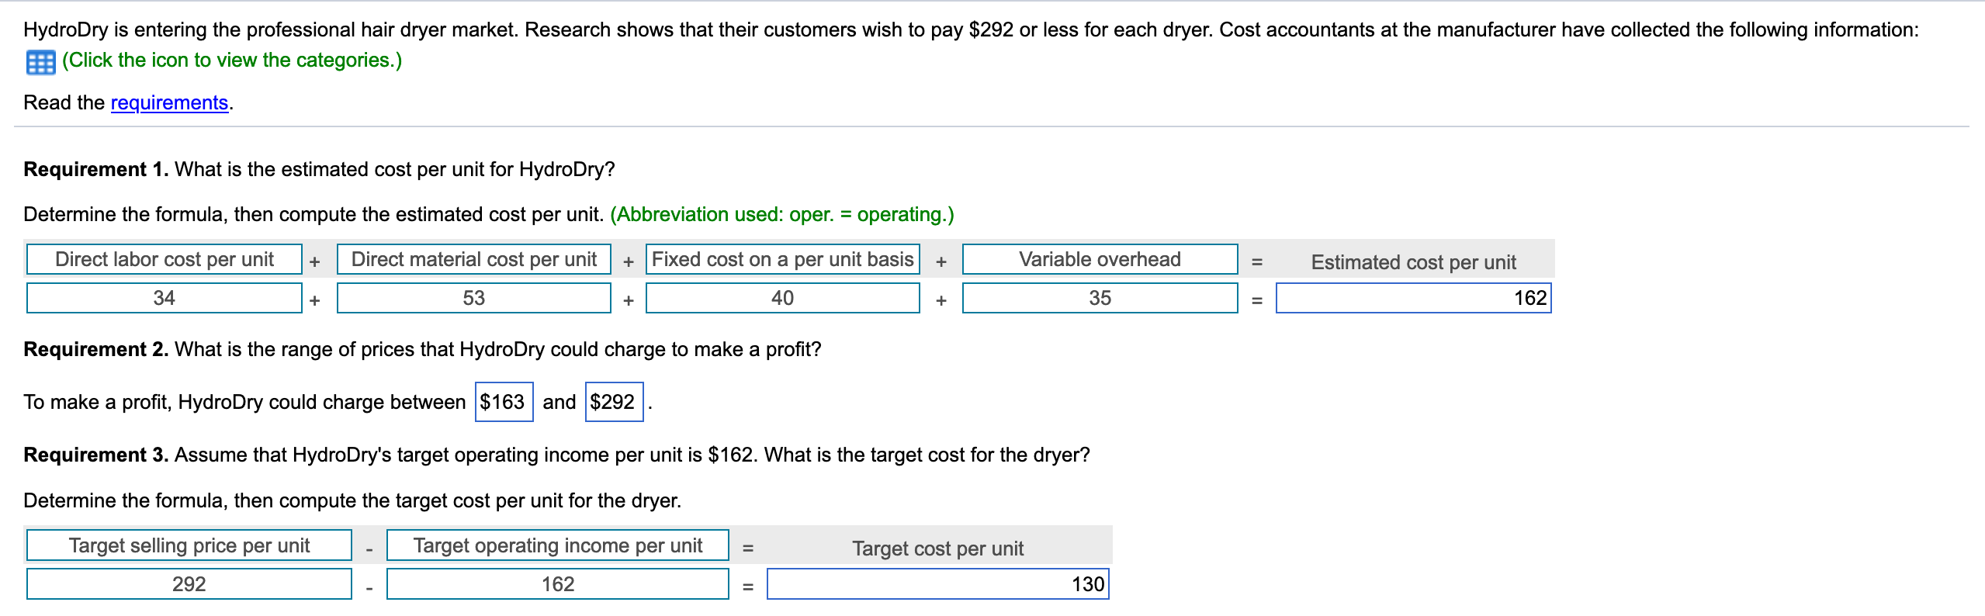Click the variable overhead value field showing 35
This screenshot has width=1985, height=616.
(1100, 298)
